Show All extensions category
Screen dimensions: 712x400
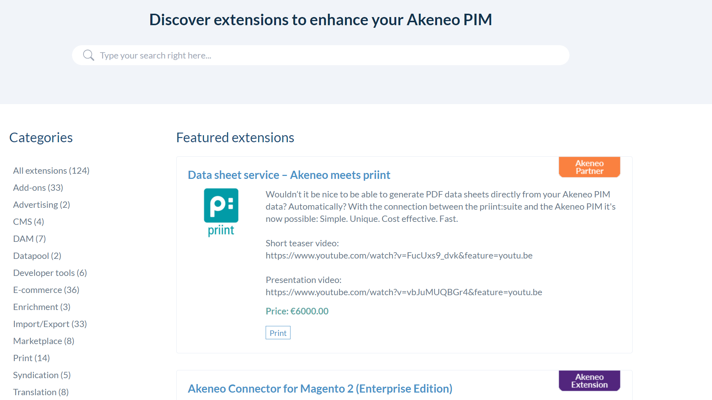pyautogui.click(x=51, y=171)
